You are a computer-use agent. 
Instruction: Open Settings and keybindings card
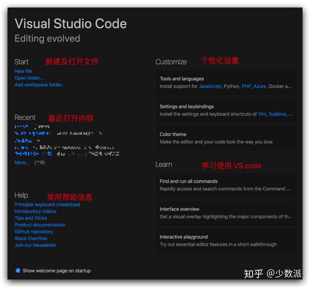pos(226,110)
